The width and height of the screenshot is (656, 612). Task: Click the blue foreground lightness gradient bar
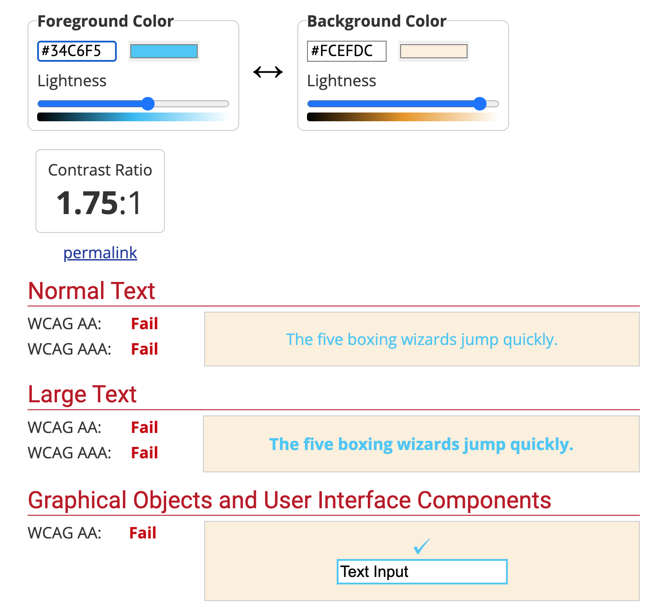(x=133, y=117)
